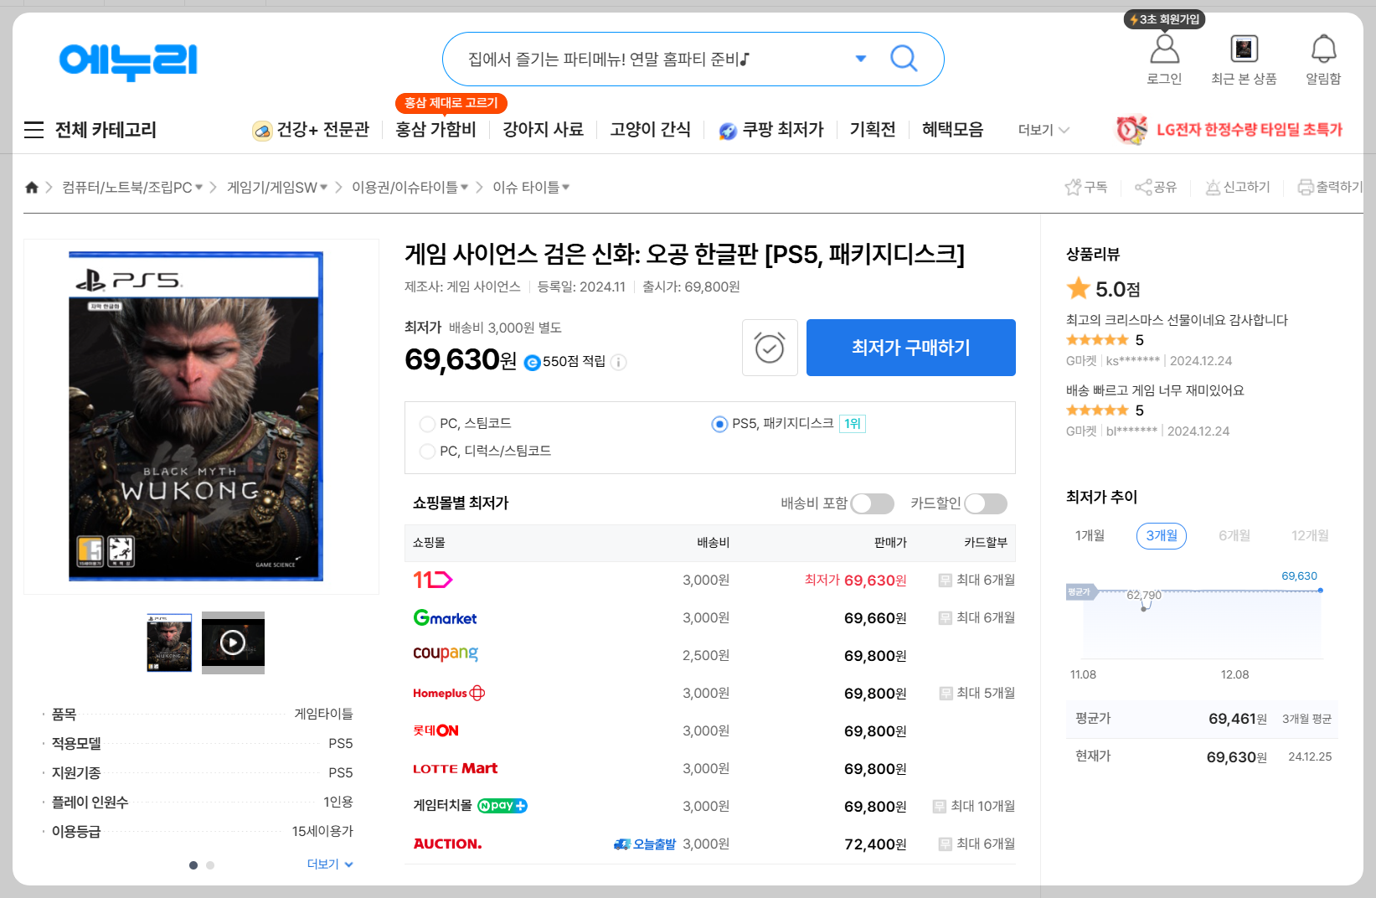Click the info icon next to 550점 적립

[x=618, y=362]
